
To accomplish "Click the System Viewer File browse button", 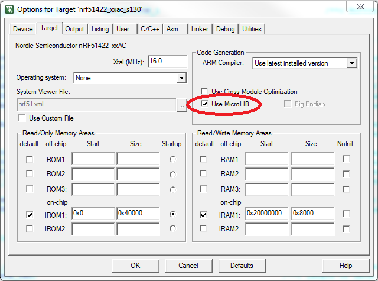I will tap(181, 105).
